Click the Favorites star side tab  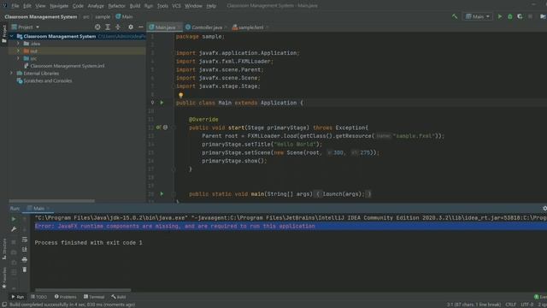[x=4, y=278]
